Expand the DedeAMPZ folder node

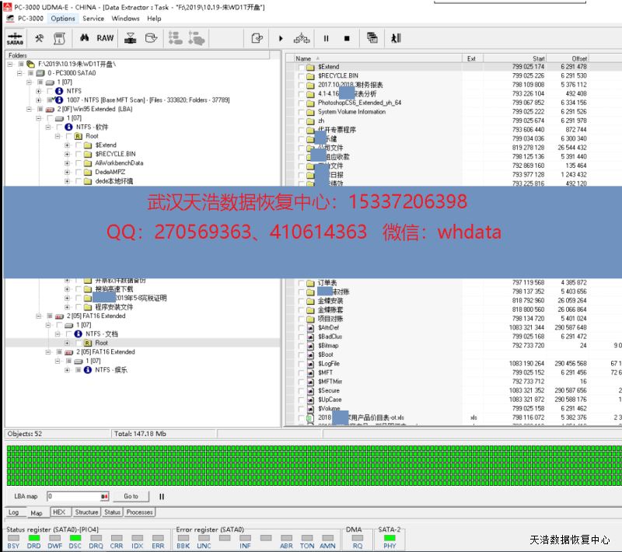[68, 172]
